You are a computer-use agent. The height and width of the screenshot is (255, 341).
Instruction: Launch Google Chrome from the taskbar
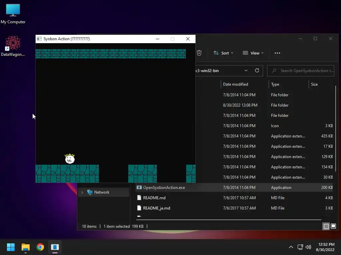coord(40,247)
